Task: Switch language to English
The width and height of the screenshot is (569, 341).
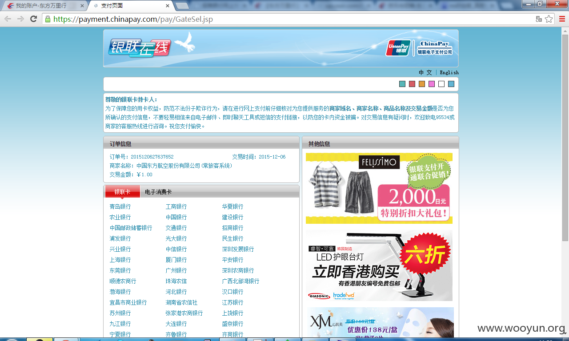Action: click(449, 72)
